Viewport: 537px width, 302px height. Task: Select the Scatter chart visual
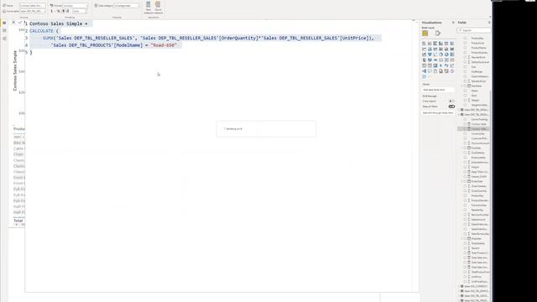[x=435, y=55]
